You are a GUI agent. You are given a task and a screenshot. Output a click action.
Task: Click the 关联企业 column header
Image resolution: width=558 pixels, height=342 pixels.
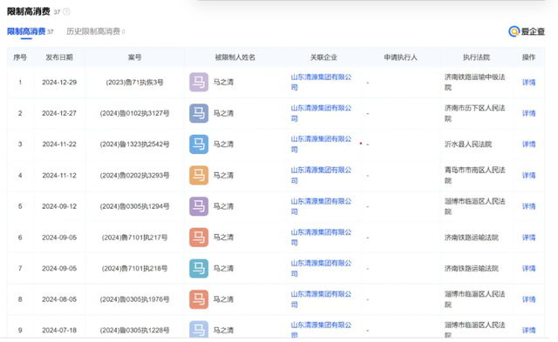tap(323, 57)
